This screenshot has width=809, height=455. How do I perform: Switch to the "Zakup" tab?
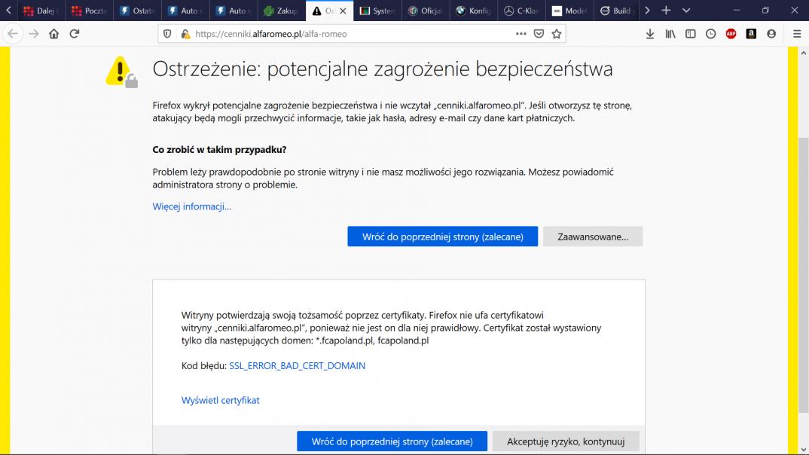point(282,11)
